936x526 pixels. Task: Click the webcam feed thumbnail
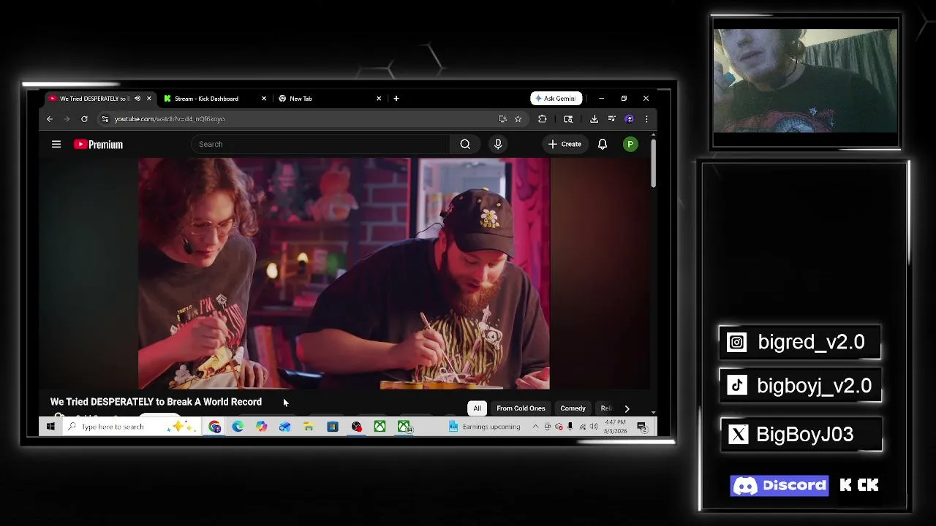pyautogui.click(x=805, y=82)
